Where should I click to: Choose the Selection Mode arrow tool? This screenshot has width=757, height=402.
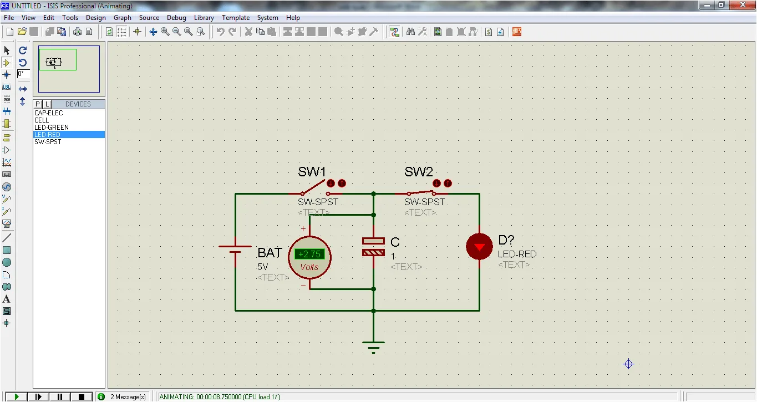(7, 50)
